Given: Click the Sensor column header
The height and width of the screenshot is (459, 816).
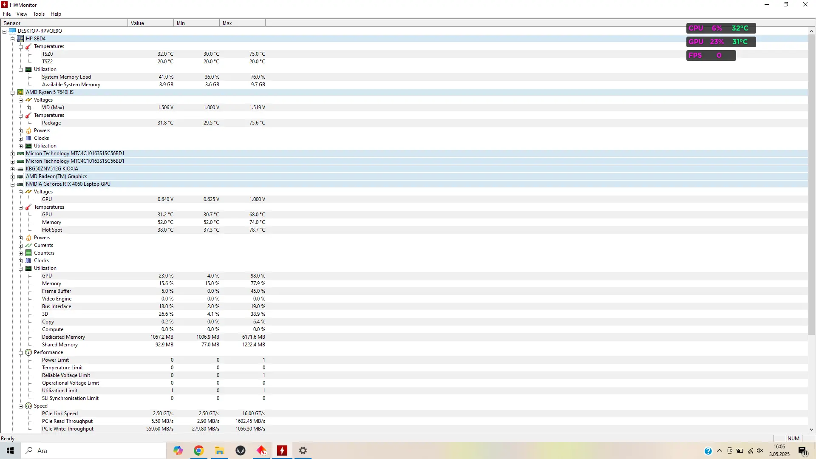Looking at the screenshot, I should 64,23.
